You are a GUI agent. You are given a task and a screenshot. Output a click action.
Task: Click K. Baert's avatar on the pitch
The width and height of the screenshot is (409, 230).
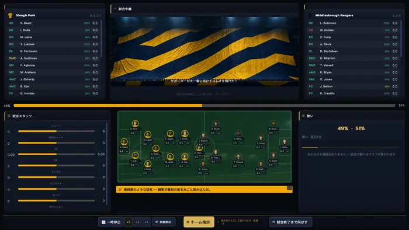[124, 142]
